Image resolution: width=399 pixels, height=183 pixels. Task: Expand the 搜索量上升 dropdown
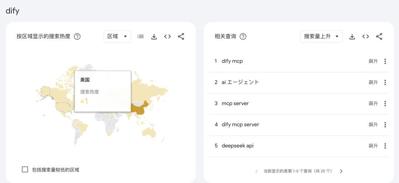click(321, 36)
